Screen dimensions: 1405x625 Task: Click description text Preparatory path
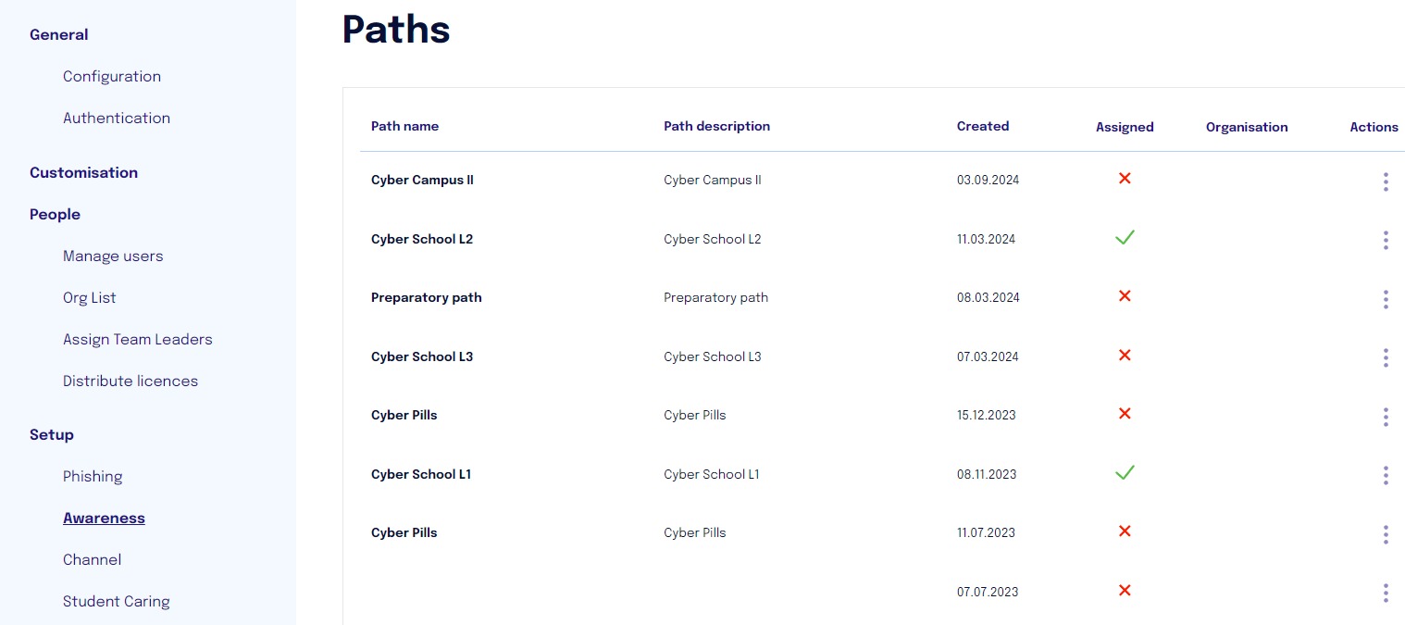[716, 298]
